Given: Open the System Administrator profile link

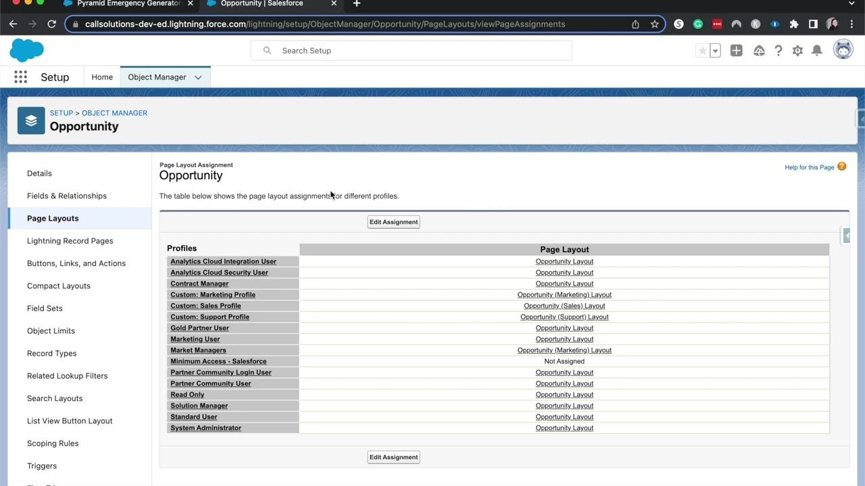Looking at the screenshot, I should pos(205,428).
